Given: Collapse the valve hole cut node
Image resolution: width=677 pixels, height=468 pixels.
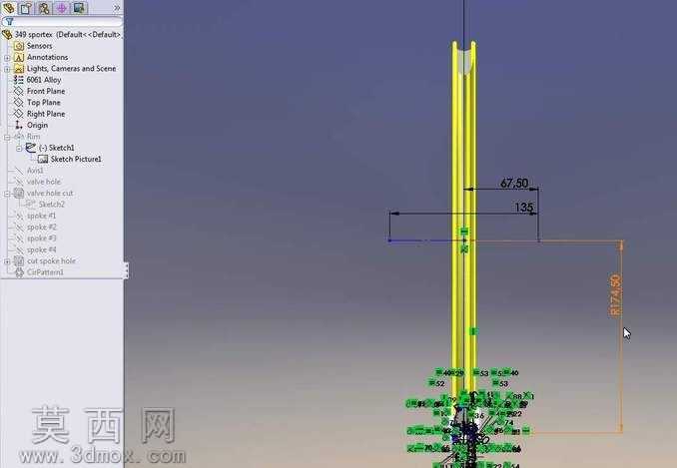Looking at the screenshot, I should [7, 194].
